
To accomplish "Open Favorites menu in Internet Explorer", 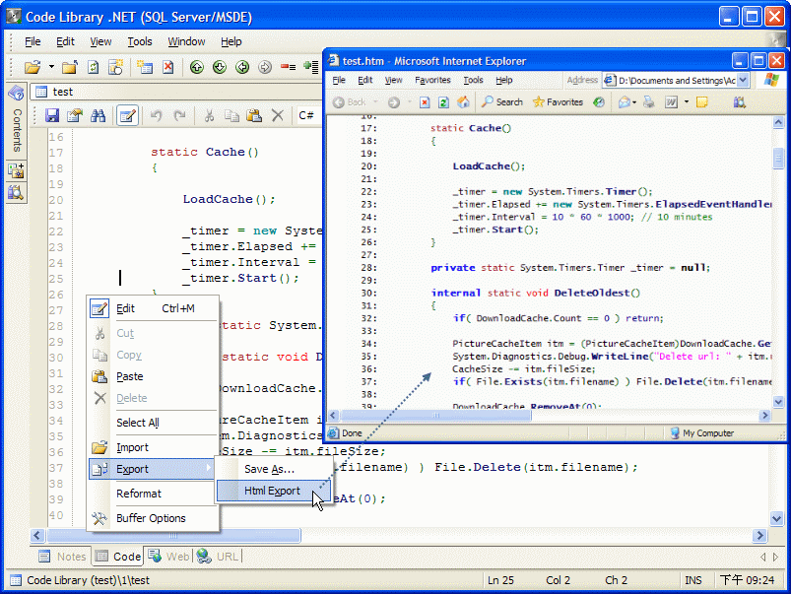I will coord(432,80).
